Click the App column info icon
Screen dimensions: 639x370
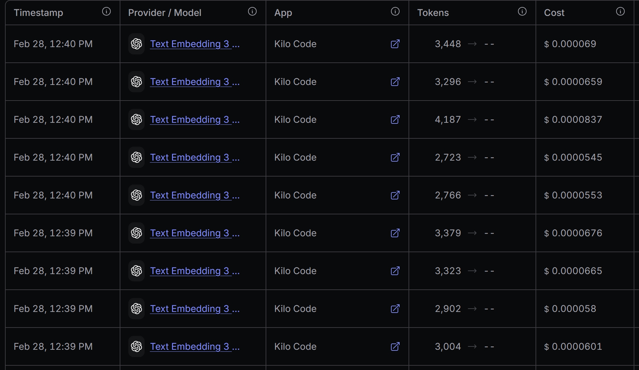tap(395, 12)
